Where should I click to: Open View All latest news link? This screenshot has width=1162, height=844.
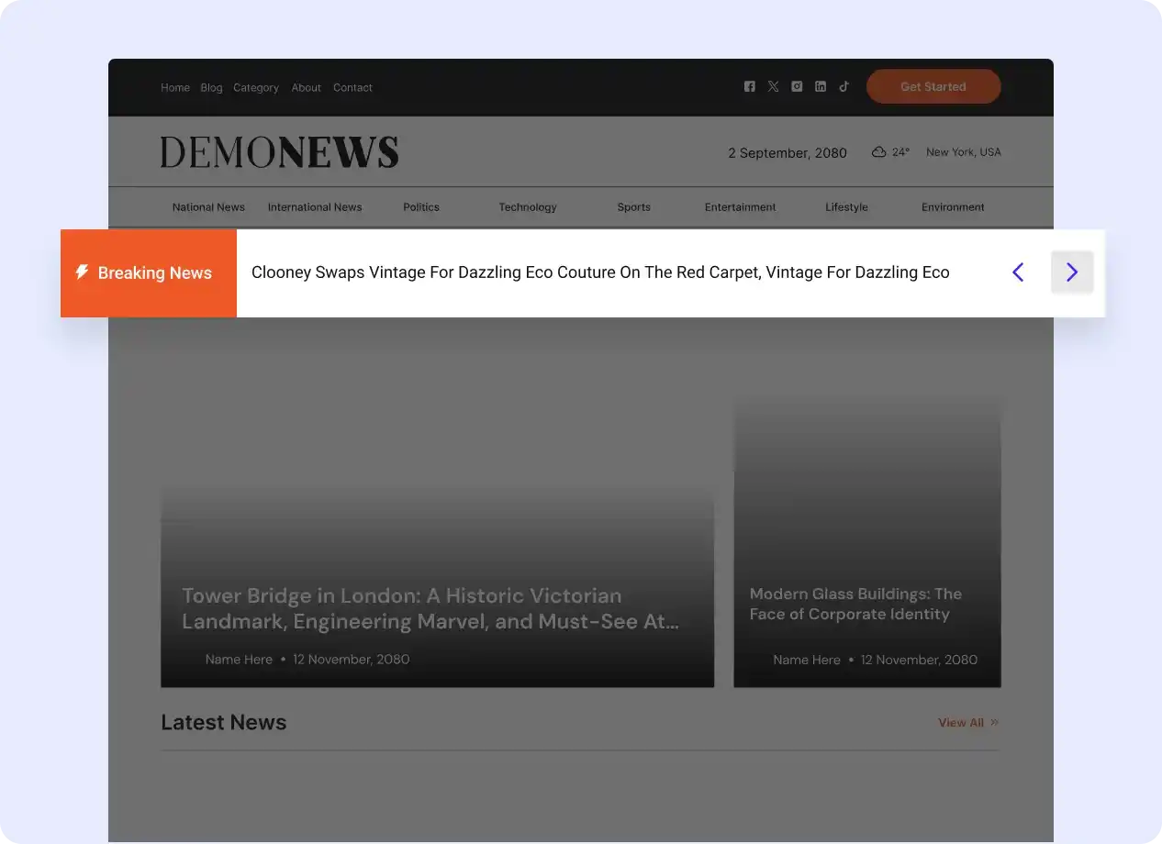point(967,723)
